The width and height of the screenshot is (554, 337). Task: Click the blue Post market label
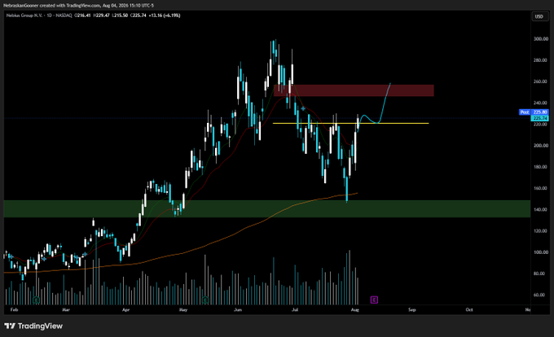coord(525,112)
